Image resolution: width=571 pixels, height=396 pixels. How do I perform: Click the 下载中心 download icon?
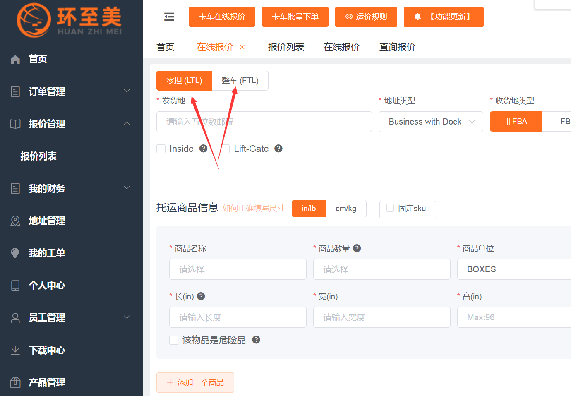click(15, 350)
